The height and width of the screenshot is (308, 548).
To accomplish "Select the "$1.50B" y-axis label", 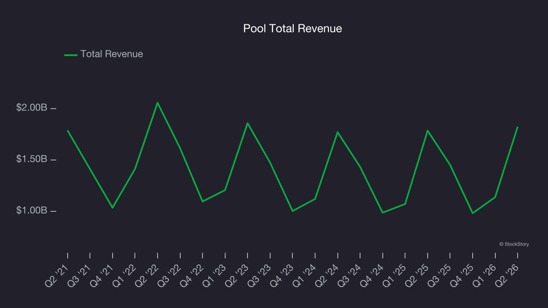I will tap(32, 159).
